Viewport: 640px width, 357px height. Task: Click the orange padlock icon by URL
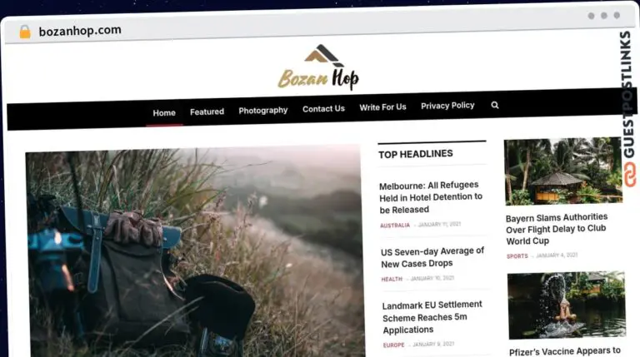tap(25, 32)
